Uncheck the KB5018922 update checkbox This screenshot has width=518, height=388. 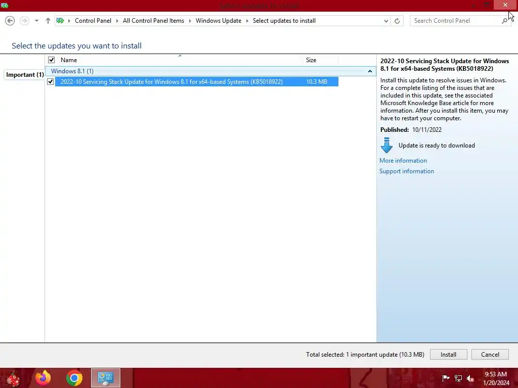(50, 81)
